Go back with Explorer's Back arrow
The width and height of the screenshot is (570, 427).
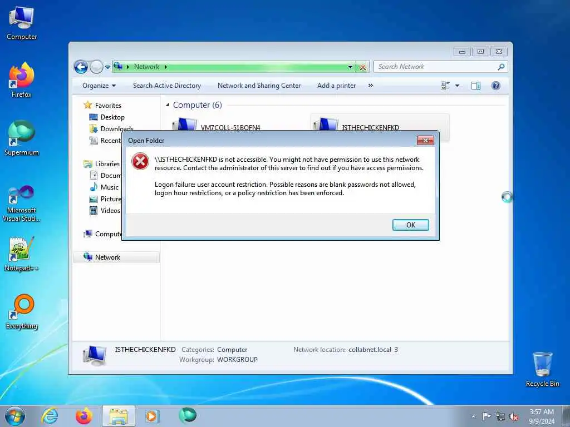click(x=81, y=67)
